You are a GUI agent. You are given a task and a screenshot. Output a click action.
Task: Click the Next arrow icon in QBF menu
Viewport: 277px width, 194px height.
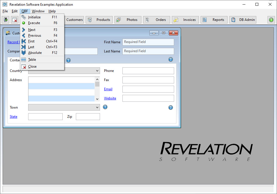[24, 30]
